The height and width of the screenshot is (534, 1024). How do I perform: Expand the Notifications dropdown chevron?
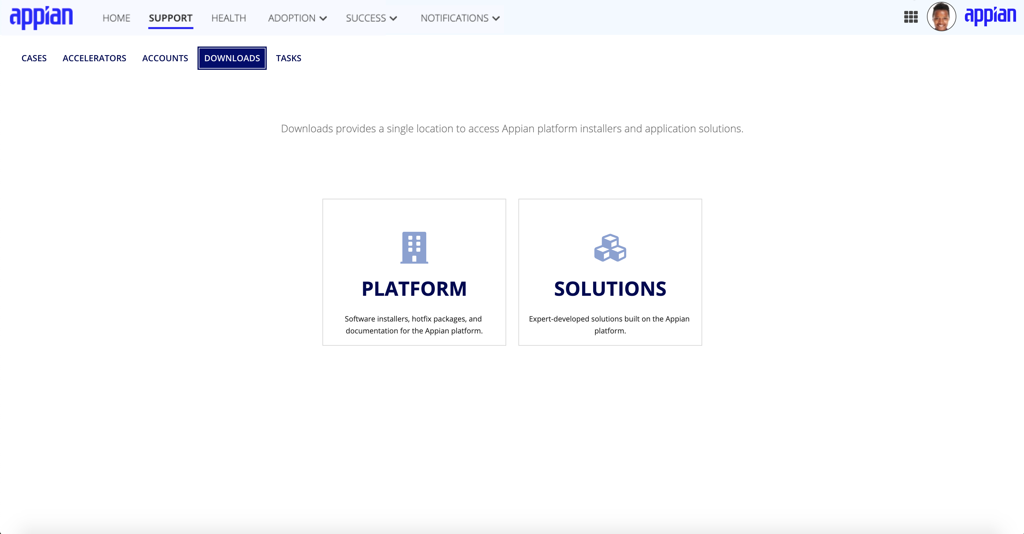pyautogui.click(x=496, y=18)
